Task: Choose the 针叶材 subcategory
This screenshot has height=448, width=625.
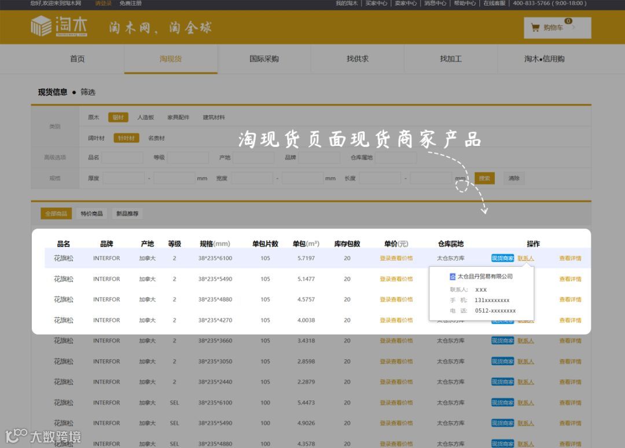Action: tap(126, 138)
